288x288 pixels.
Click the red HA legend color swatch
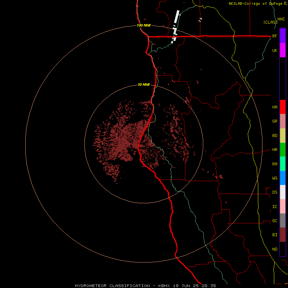283,107
